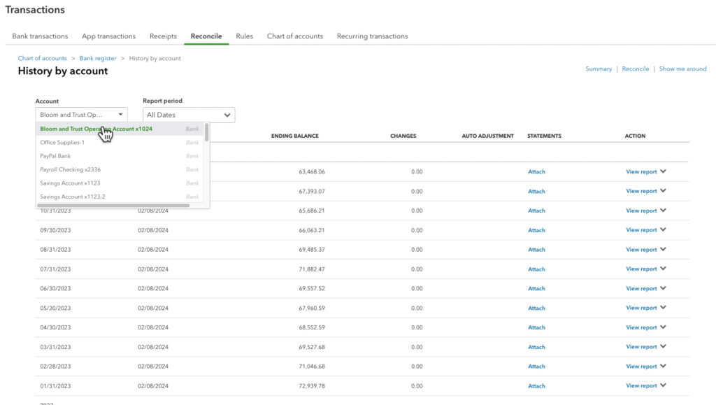Screen dimensions: 716x405
Task: Open the Report period dropdown showing All Dates
Action: point(189,114)
